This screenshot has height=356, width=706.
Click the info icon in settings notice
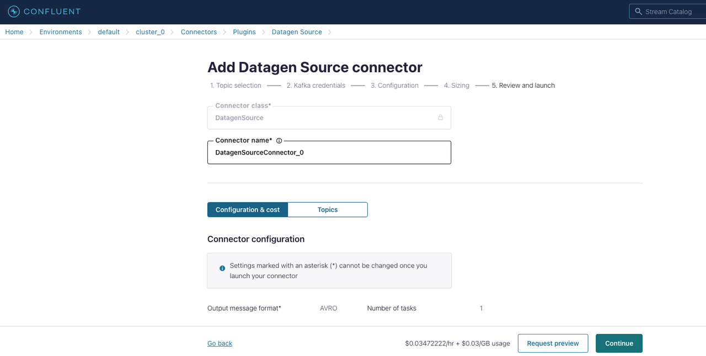(x=222, y=268)
